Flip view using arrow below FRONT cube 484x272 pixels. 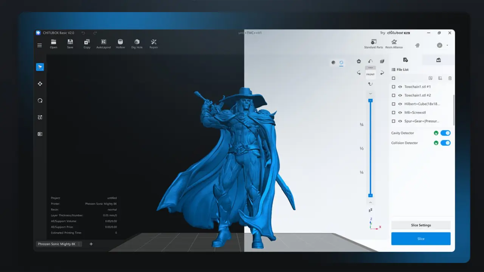coord(371,84)
